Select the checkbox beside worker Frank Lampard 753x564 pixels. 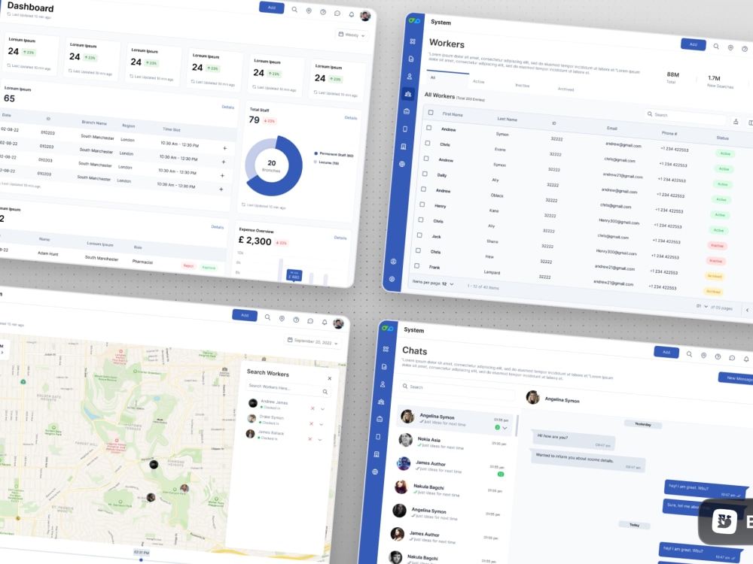[x=417, y=265]
